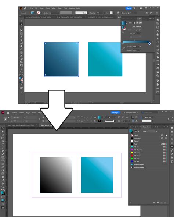The height and width of the screenshot is (217, 174).
Task: Select Nouveau dégradé 2 swatch
Action: coord(149,167)
